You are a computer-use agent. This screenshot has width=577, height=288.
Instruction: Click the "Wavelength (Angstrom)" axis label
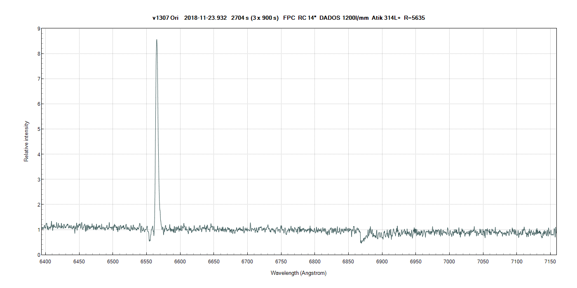298,273
